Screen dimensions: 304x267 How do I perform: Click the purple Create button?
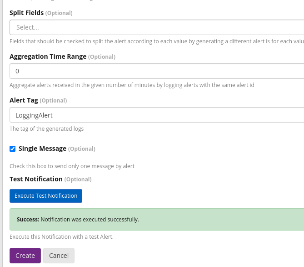pos(25,256)
